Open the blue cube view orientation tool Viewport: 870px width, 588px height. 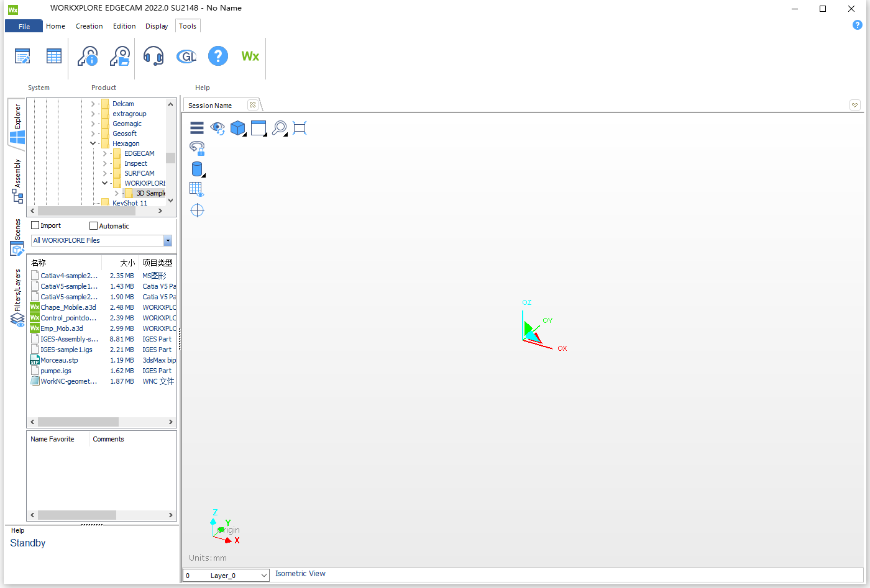coord(238,129)
